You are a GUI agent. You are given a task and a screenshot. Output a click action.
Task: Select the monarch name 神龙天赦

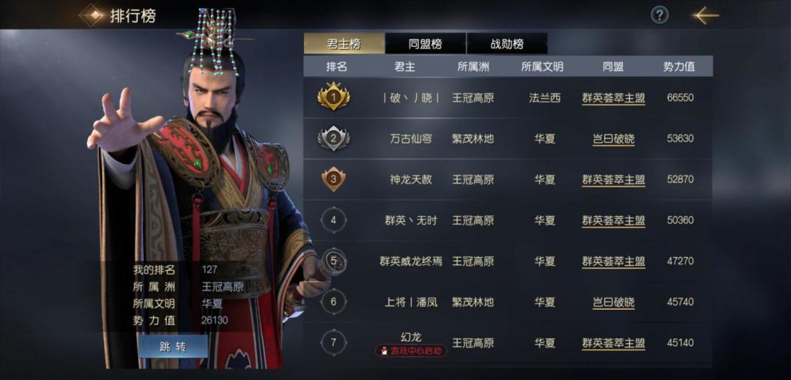tap(411, 179)
